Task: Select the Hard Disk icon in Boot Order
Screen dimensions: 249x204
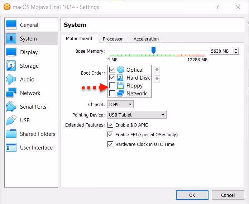Action: [x=120, y=77]
